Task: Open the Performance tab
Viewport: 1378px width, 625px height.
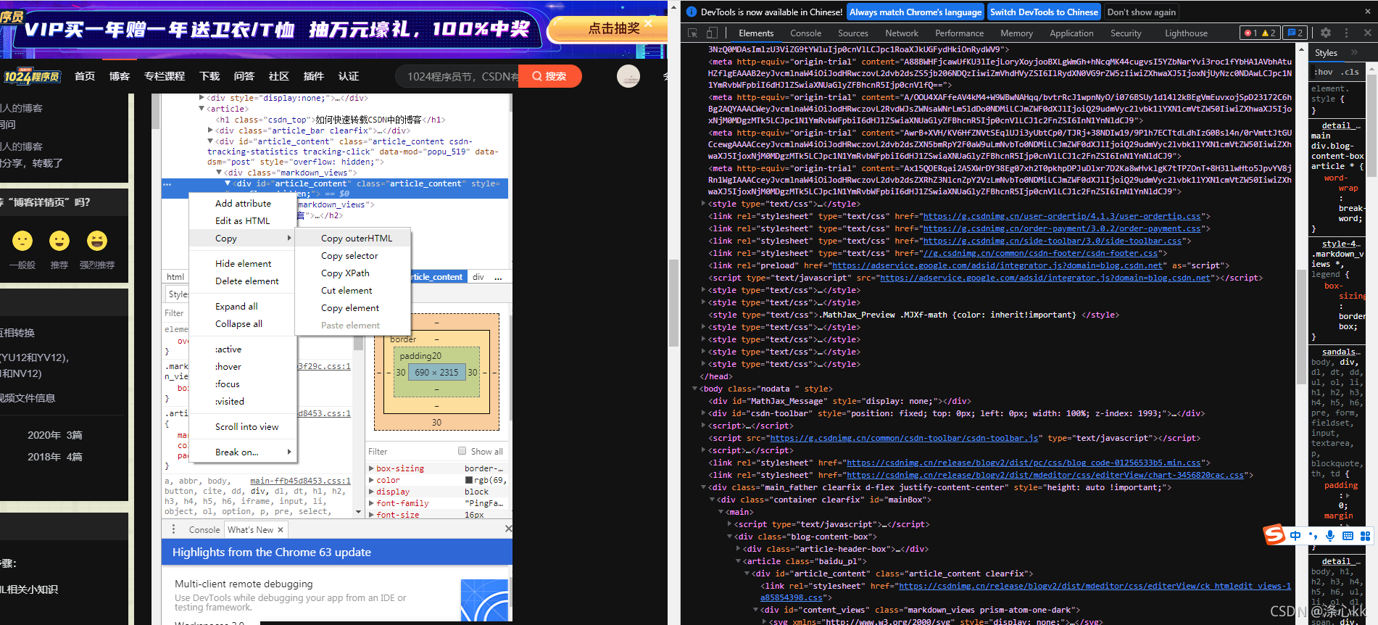Action: click(x=959, y=33)
